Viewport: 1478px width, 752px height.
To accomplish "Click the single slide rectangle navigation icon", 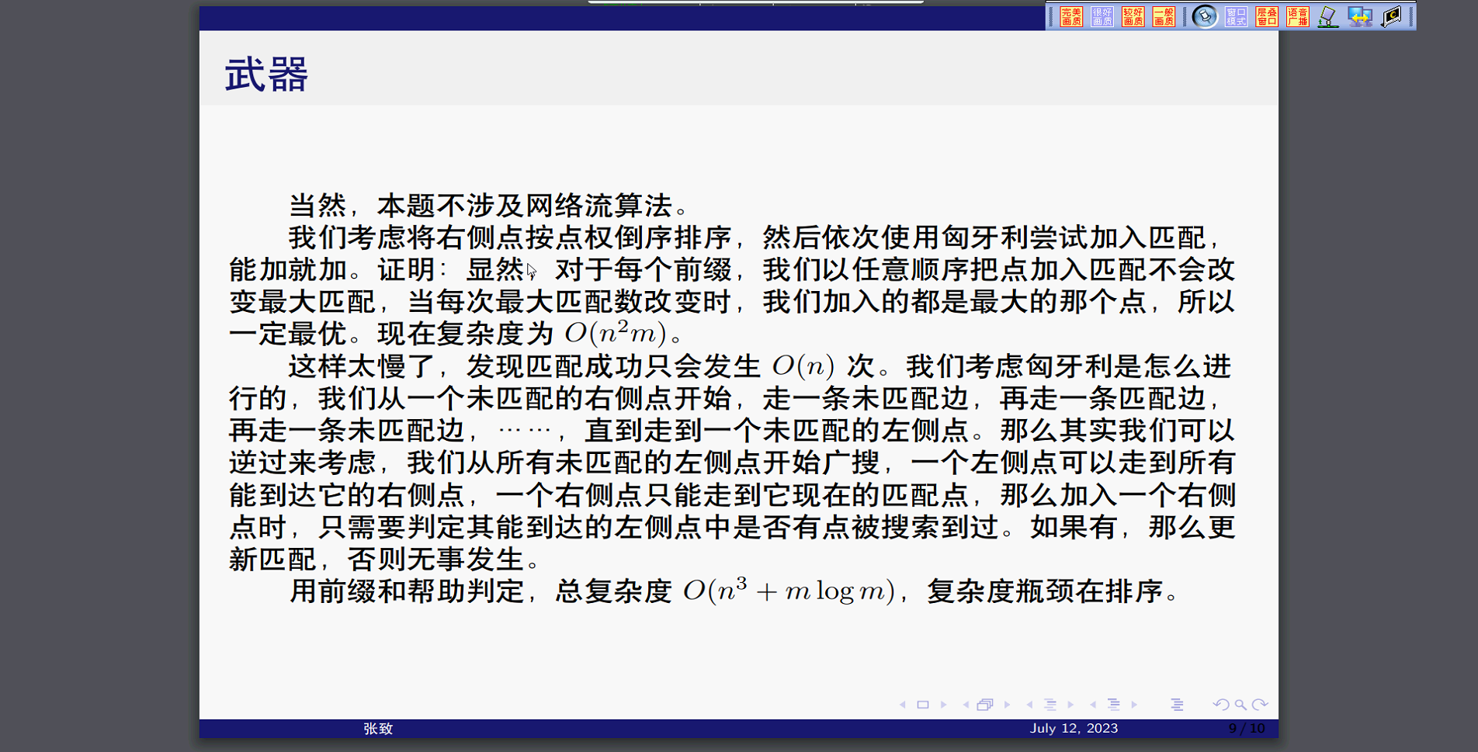I will coord(923,705).
